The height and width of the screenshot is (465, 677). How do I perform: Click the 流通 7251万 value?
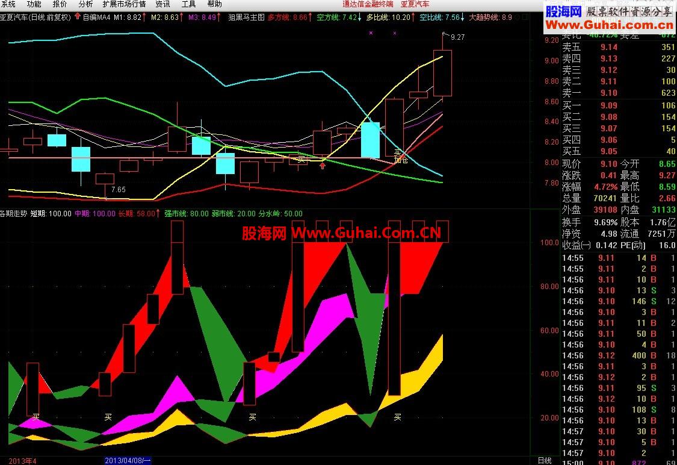coord(662,234)
